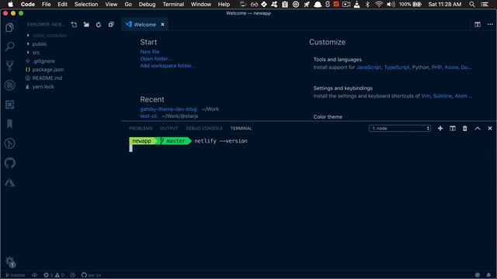Viewport: 497px width, 279px height.
Task: Open the terminal selector dropdown '1: node'
Action: click(x=400, y=129)
